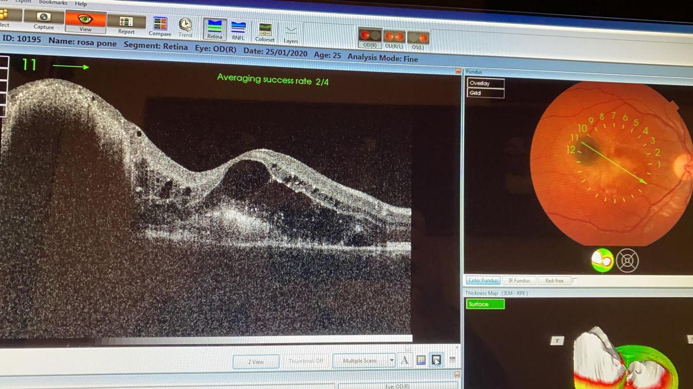Click the color map icon beside the 'A'
Image resolution: width=693 pixels, height=389 pixels.
pos(421,360)
